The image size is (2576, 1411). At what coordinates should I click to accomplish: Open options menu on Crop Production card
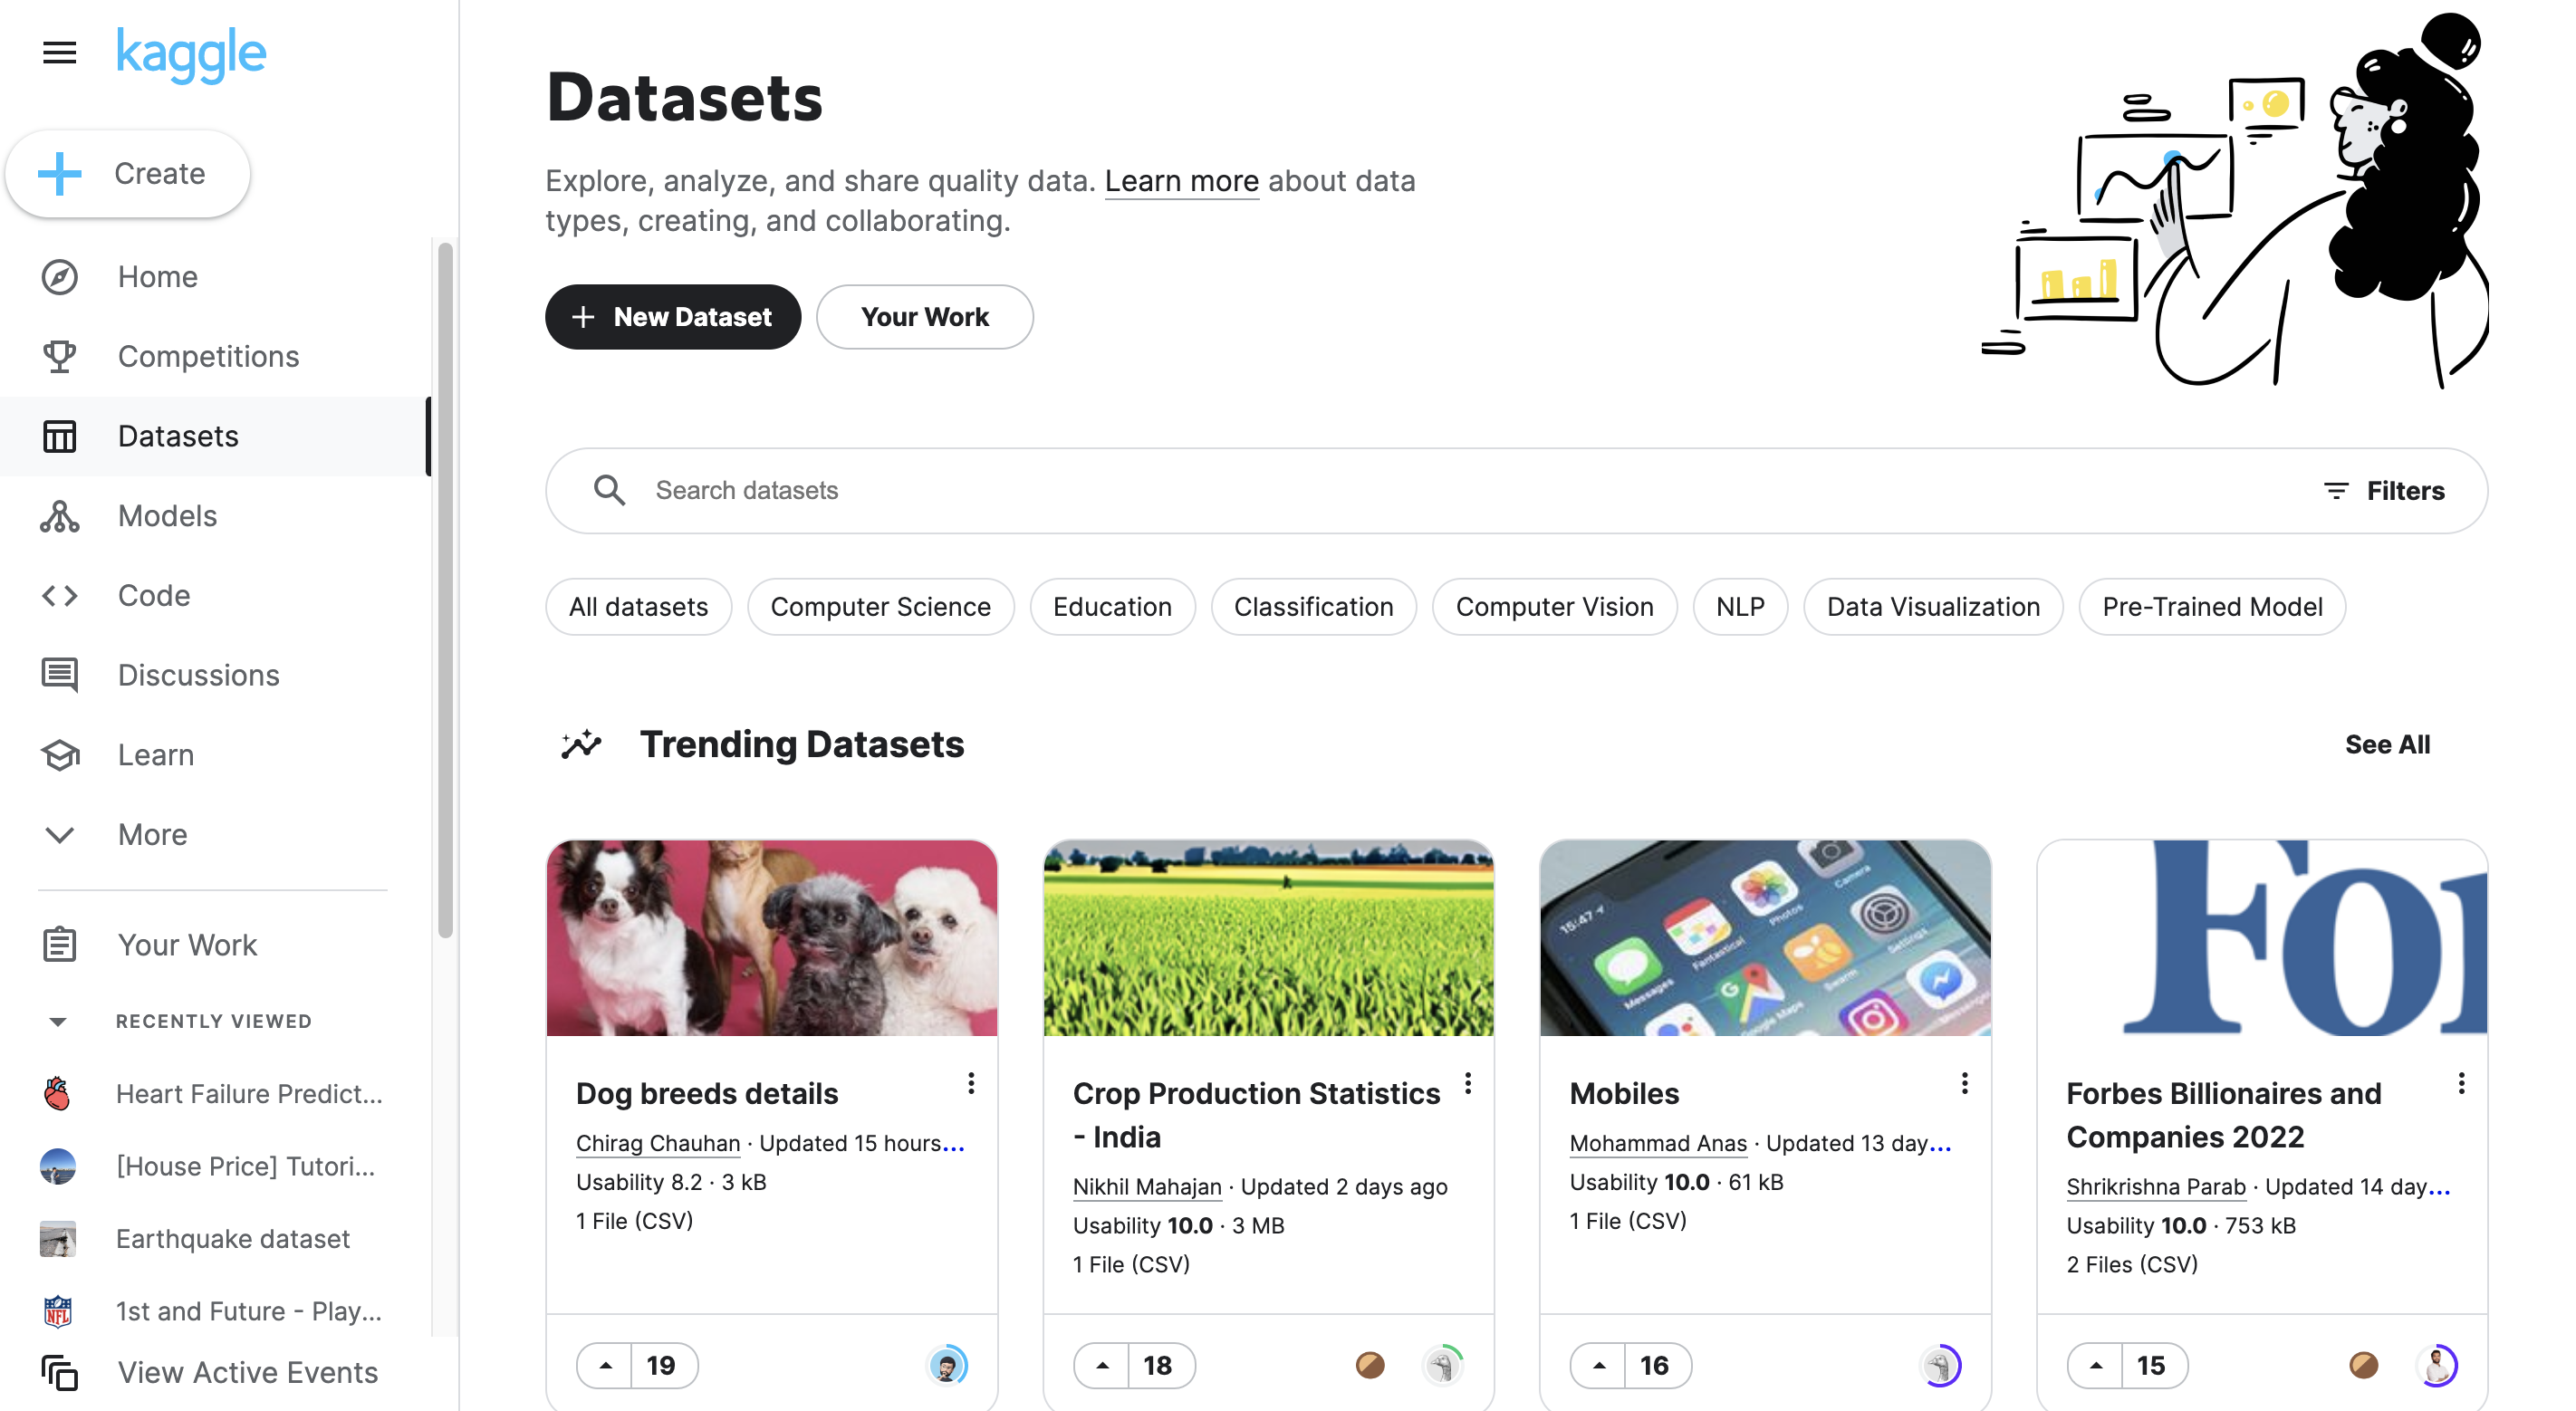1467,1083
